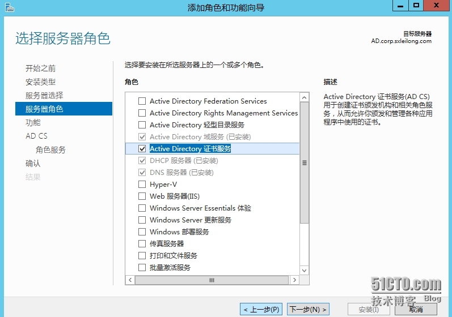Click target server name AD.corp.sxleilong.com

[x=402, y=41]
